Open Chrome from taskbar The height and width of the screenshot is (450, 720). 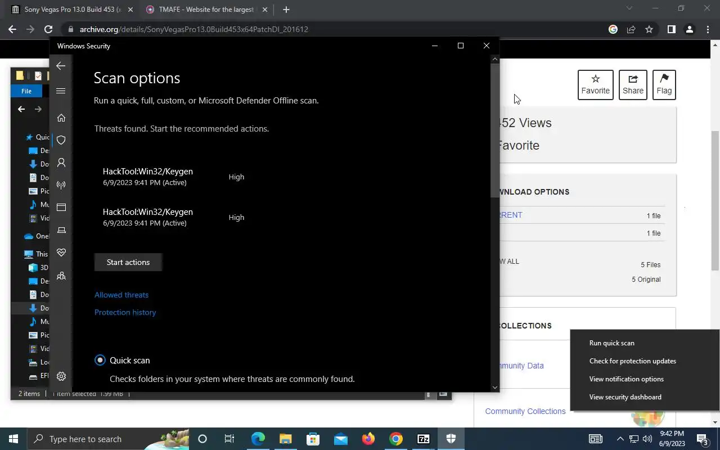click(396, 439)
